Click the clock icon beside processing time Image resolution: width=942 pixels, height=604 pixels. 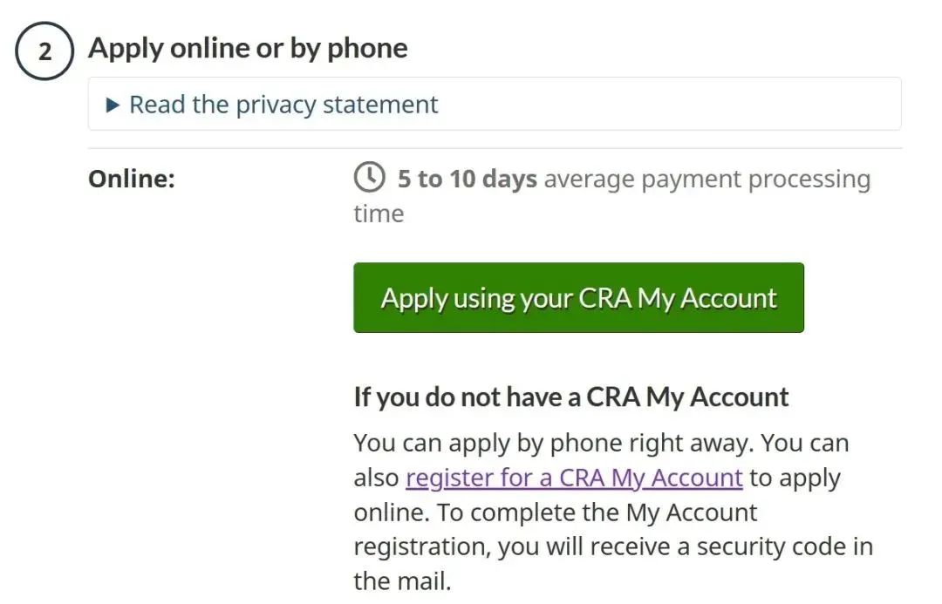(369, 177)
